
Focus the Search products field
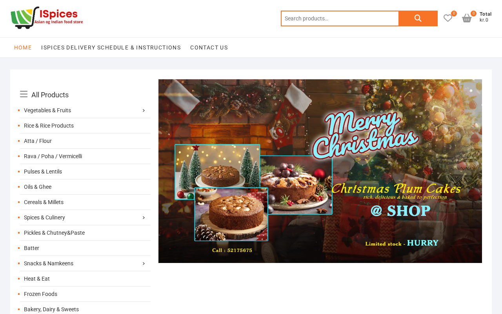(340, 18)
